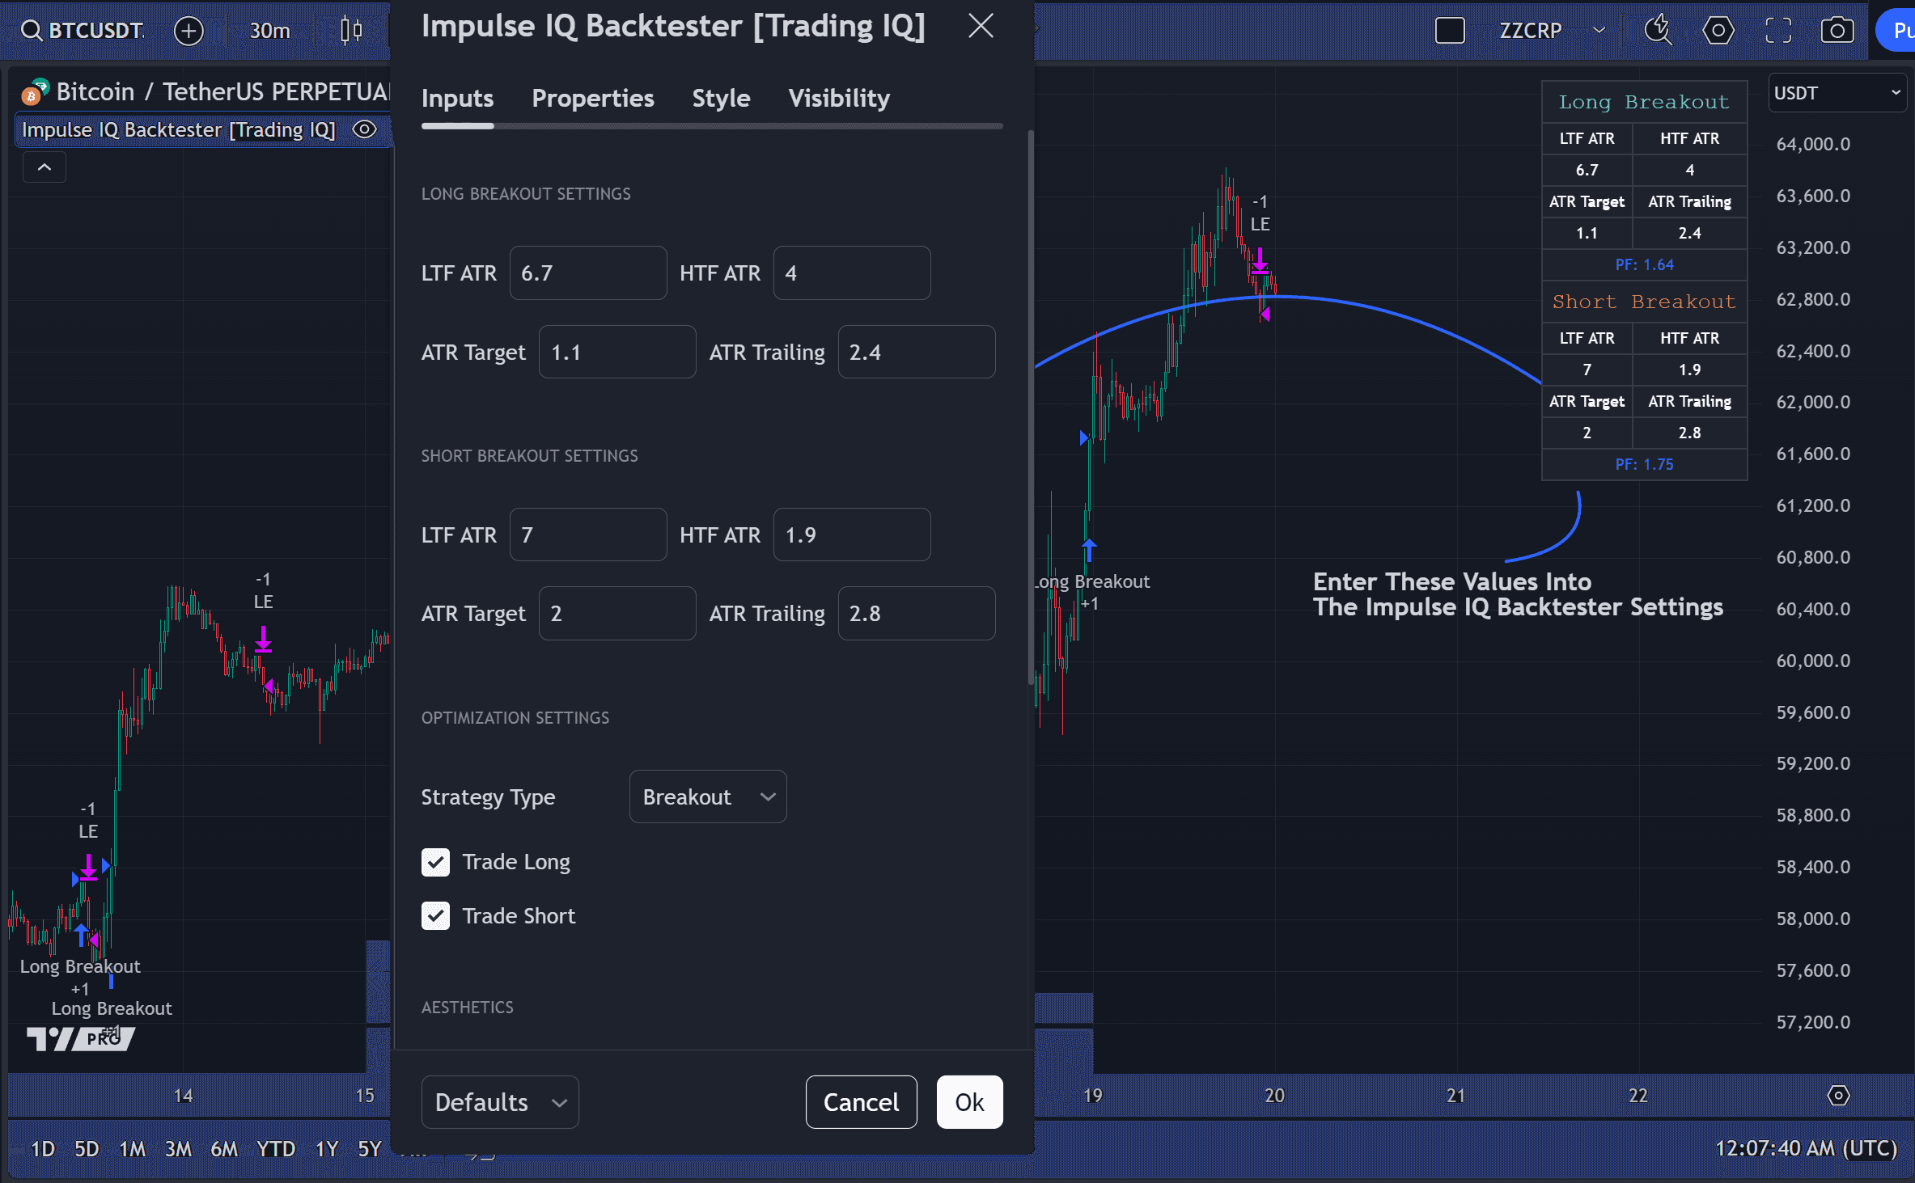Toggle fullscreen mode icon

click(1777, 31)
